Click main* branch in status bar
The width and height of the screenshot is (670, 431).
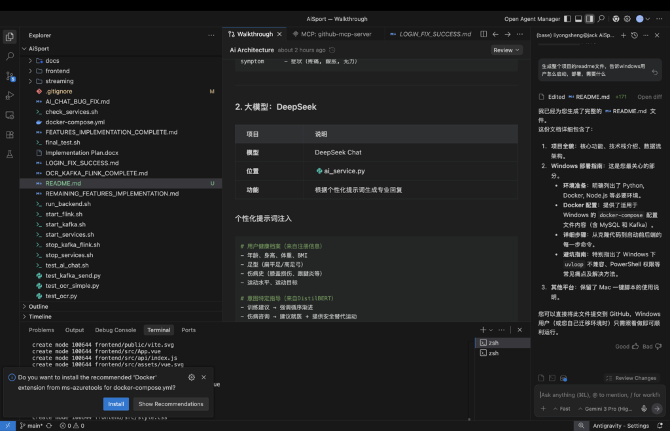(x=31, y=426)
